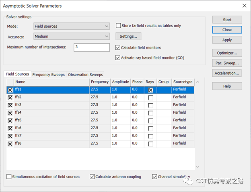251x192 pixels.
Task: Click the Help button
Action: (227, 86)
